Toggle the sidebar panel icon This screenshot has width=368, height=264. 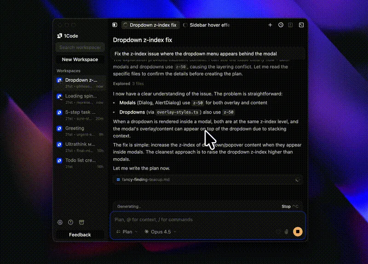pyautogui.click(x=115, y=25)
